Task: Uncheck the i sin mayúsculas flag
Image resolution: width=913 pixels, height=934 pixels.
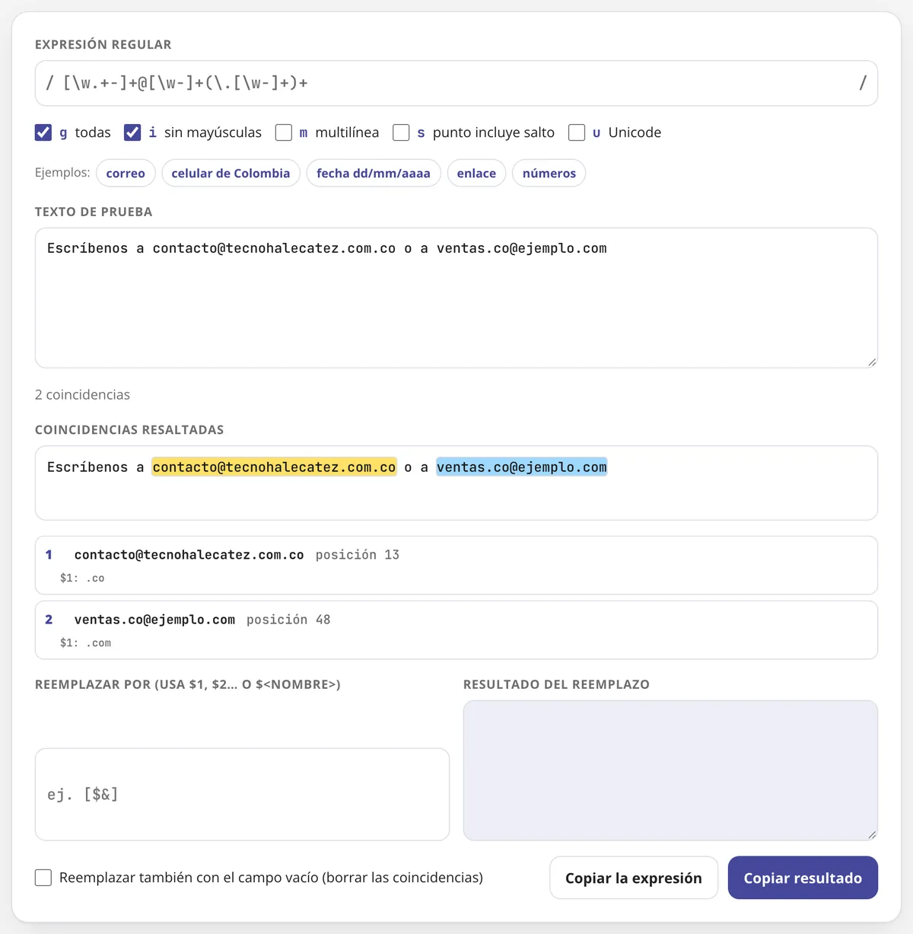Action: [132, 132]
